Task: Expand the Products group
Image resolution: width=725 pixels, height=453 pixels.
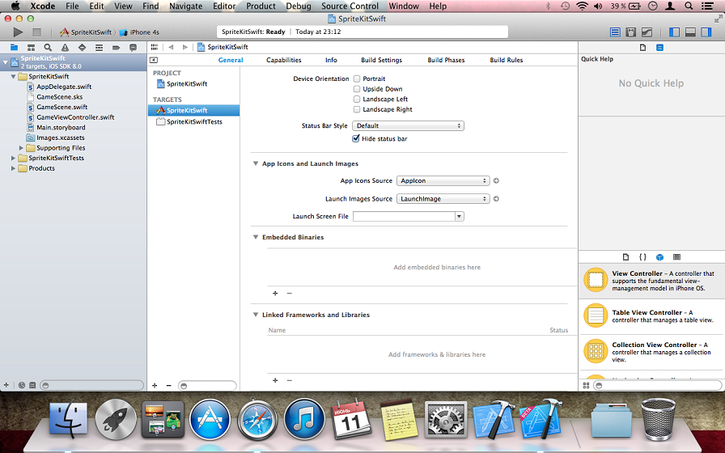Action: 13,168
